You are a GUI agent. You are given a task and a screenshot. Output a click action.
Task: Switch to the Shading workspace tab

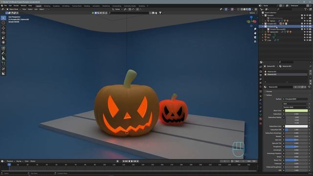coord(87,6)
